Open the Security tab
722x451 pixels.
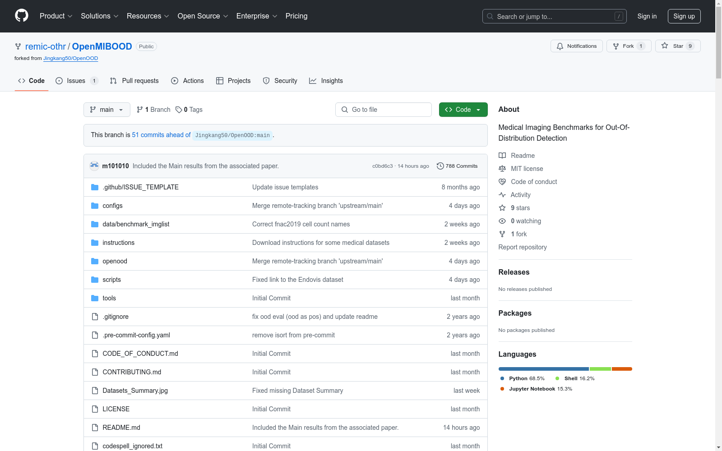coord(280,81)
